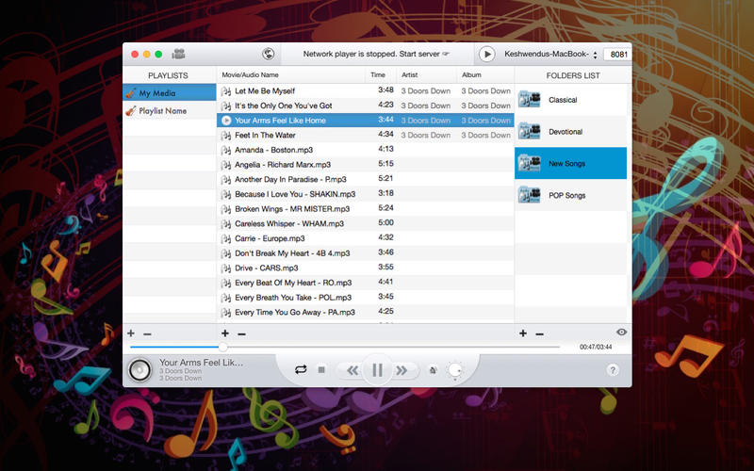The width and height of the screenshot is (754, 471).
Task: Pause the playing track
Action: pos(377,370)
